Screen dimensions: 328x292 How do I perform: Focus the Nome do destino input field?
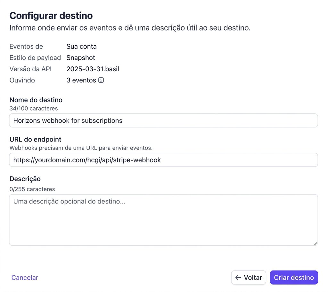click(x=163, y=120)
